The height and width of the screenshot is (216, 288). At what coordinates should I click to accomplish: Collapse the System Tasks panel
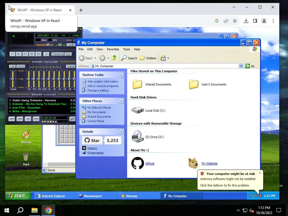point(121,75)
